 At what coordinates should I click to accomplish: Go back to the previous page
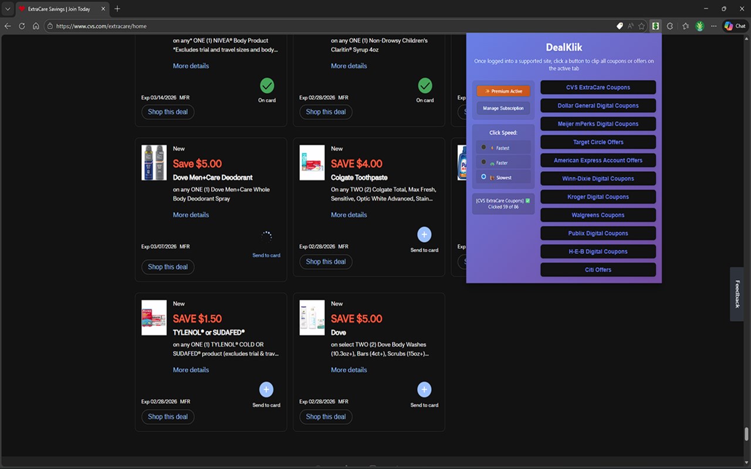point(8,26)
